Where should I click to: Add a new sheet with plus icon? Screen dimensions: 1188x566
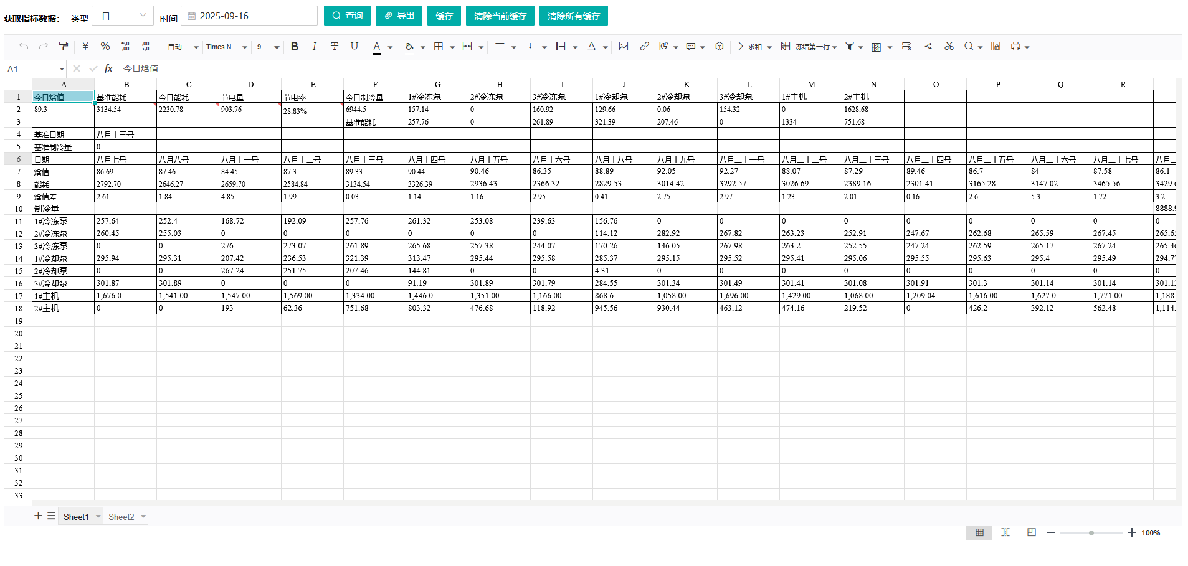(x=38, y=516)
